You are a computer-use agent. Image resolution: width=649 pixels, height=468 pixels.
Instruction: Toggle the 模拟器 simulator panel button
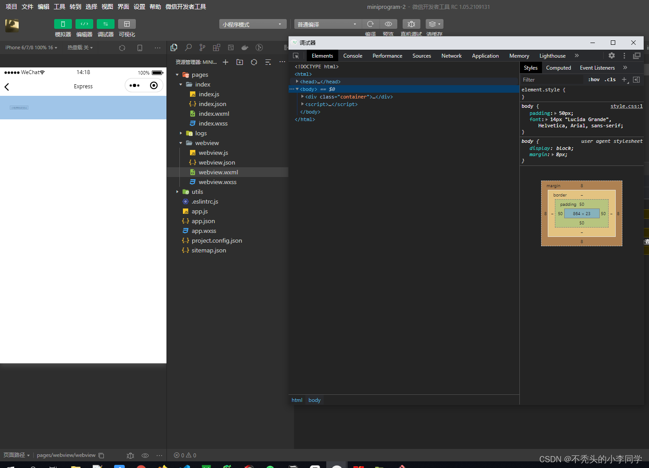click(x=63, y=24)
